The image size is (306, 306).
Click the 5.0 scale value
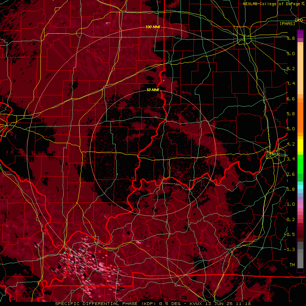(x=291, y=129)
